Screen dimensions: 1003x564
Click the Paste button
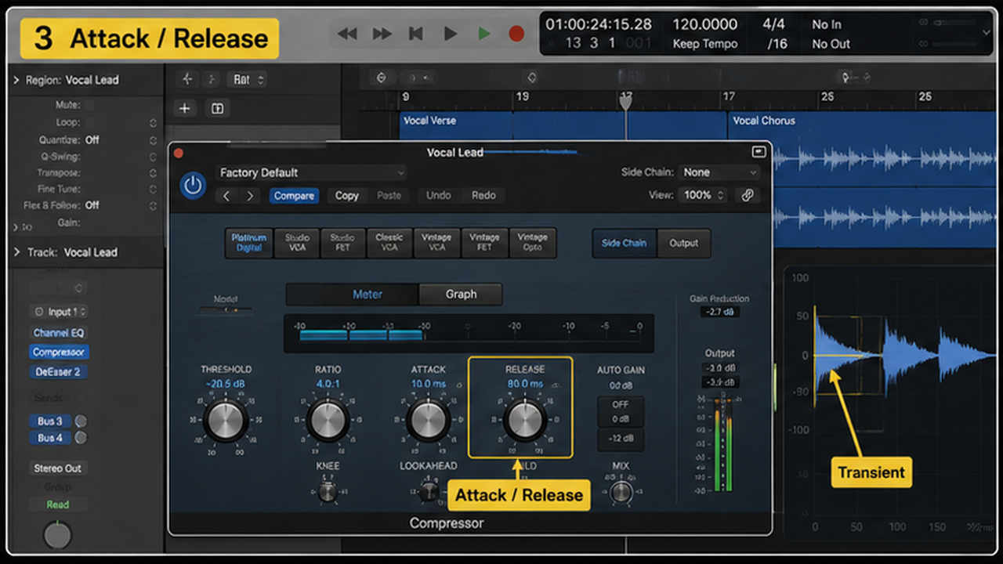(389, 196)
